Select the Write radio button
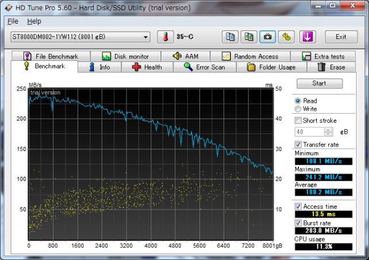 click(298, 109)
